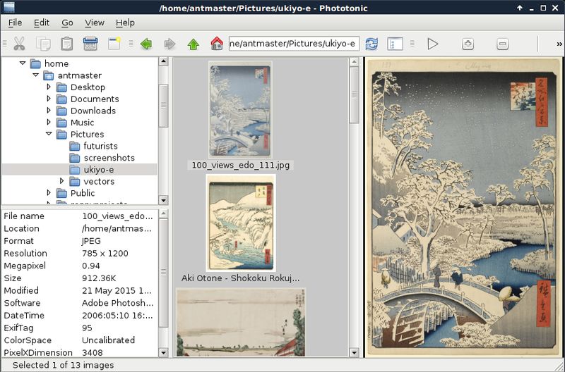Toggle the folder tree panel icon
This screenshot has height=372, width=565.
point(395,44)
